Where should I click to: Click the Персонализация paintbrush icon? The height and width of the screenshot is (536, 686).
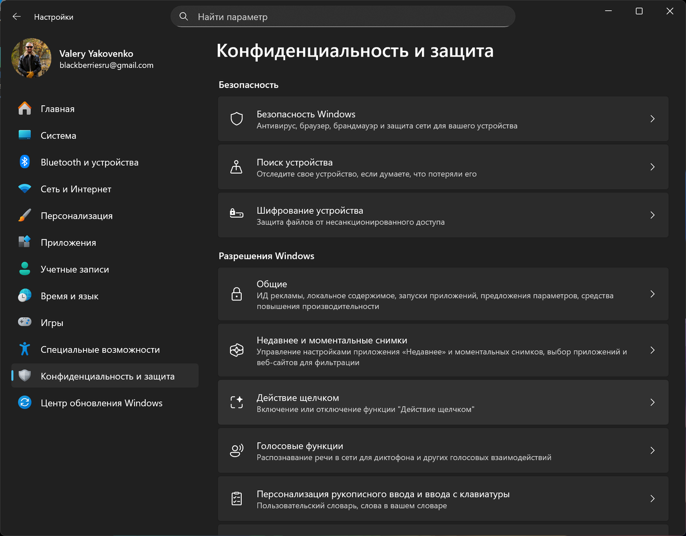click(25, 215)
